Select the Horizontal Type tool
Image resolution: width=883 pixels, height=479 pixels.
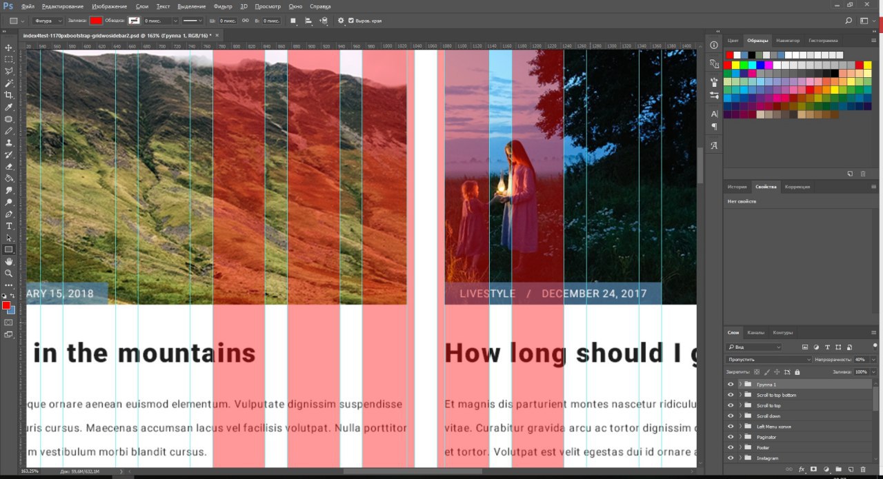pos(9,225)
